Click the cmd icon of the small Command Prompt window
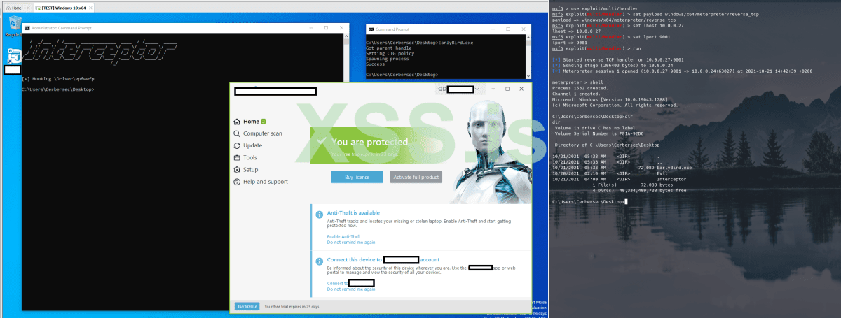Image resolution: width=841 pixels, height=318 pixels. click(x=371, y=30)
